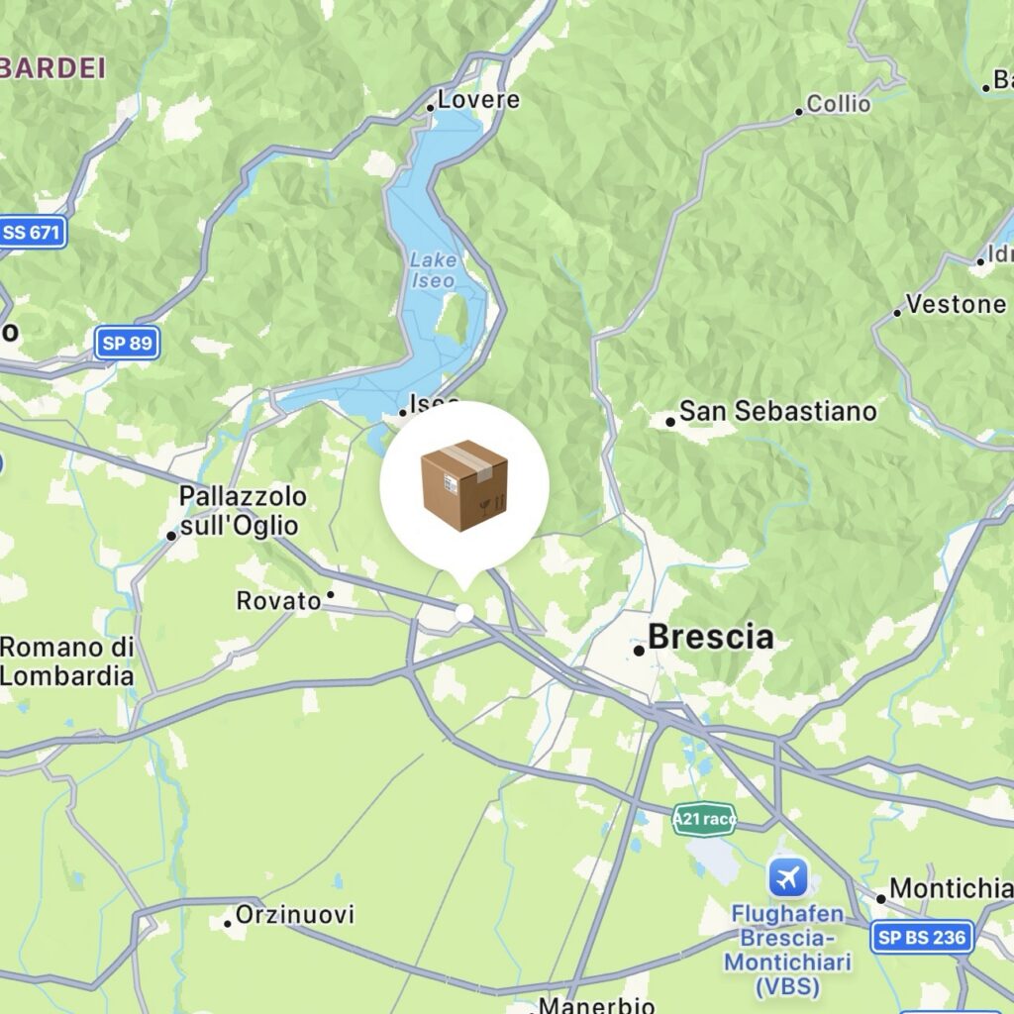Select the Lake Iseo label

[433, 270]
